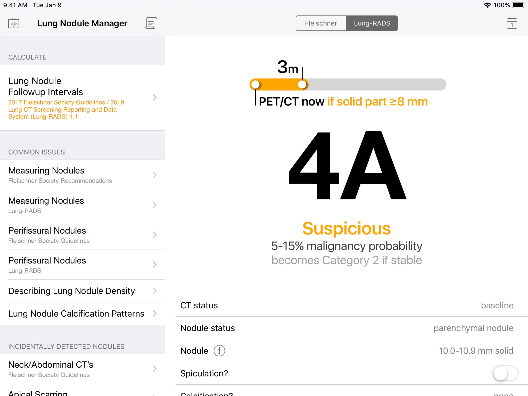Viewport: 528px width, 396px height.
Task: Tap the Nodule info icon
Action: tap(219, 351)
